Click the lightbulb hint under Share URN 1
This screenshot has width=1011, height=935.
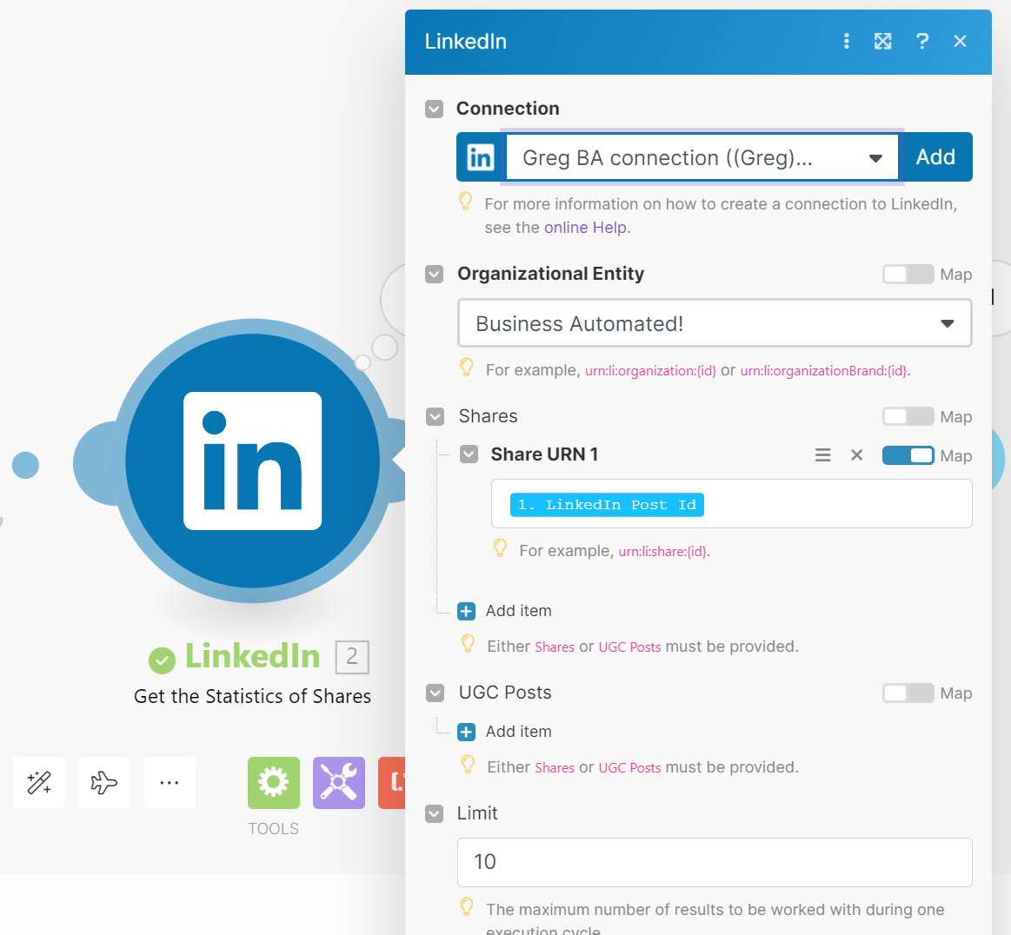[500, 548]
